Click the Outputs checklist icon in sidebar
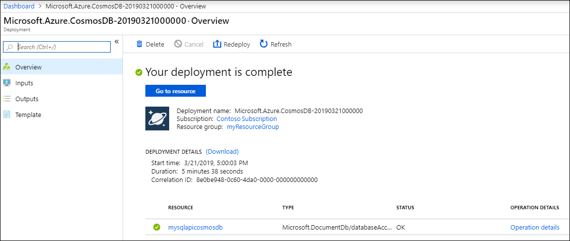 click(6, 99)
